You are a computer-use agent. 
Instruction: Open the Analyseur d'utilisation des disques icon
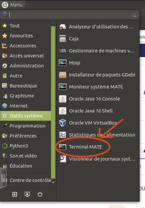pos(63,27)
